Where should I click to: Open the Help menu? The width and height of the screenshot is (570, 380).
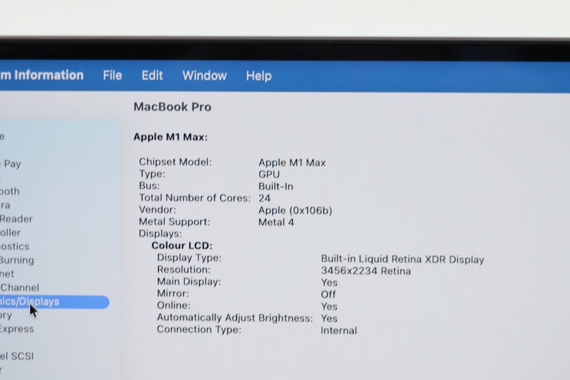coord(259,76)
